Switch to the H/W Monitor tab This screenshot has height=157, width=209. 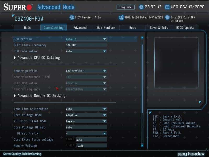(106, 27)
